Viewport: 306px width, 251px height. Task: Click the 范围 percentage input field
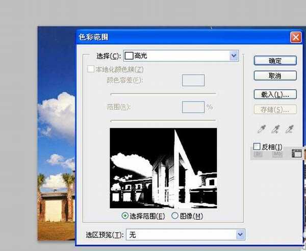tap(193, 107)
